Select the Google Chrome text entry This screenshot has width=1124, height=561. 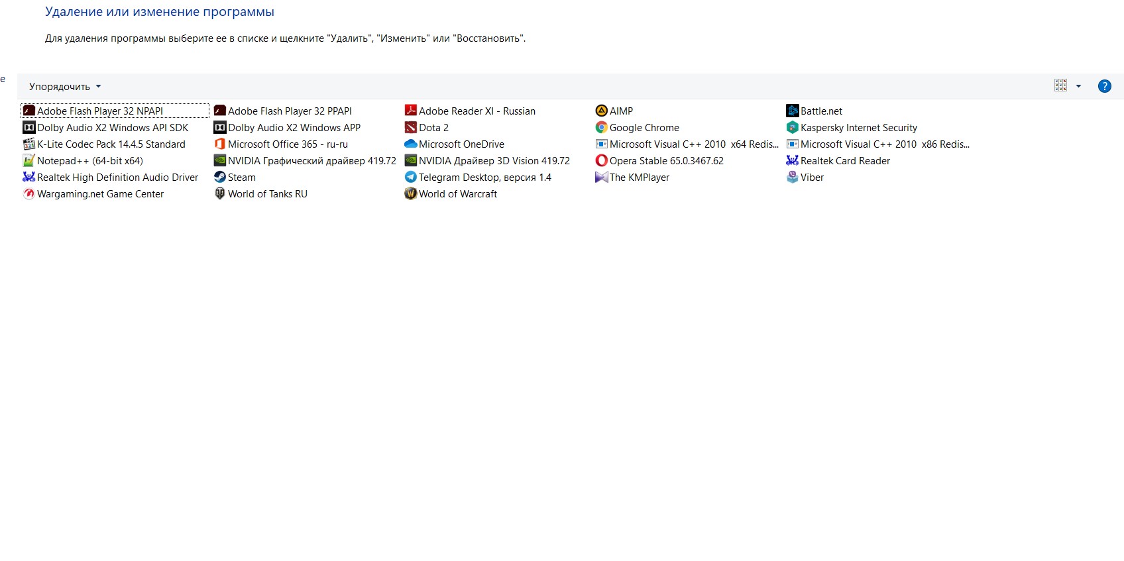644,128
